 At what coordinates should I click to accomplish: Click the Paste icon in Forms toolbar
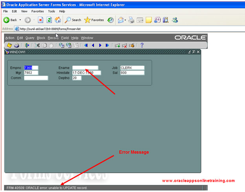pyautogui.click(x=51, y=45)
